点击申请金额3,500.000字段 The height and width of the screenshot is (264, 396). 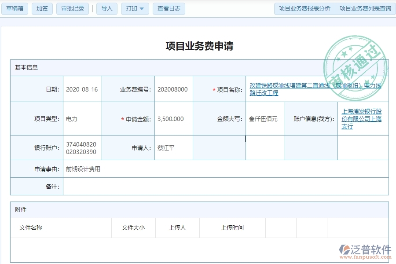pos(171,118)
